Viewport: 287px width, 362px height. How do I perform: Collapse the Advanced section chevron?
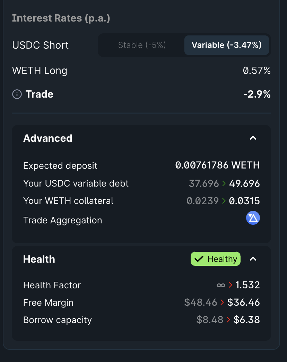[253, 138]
